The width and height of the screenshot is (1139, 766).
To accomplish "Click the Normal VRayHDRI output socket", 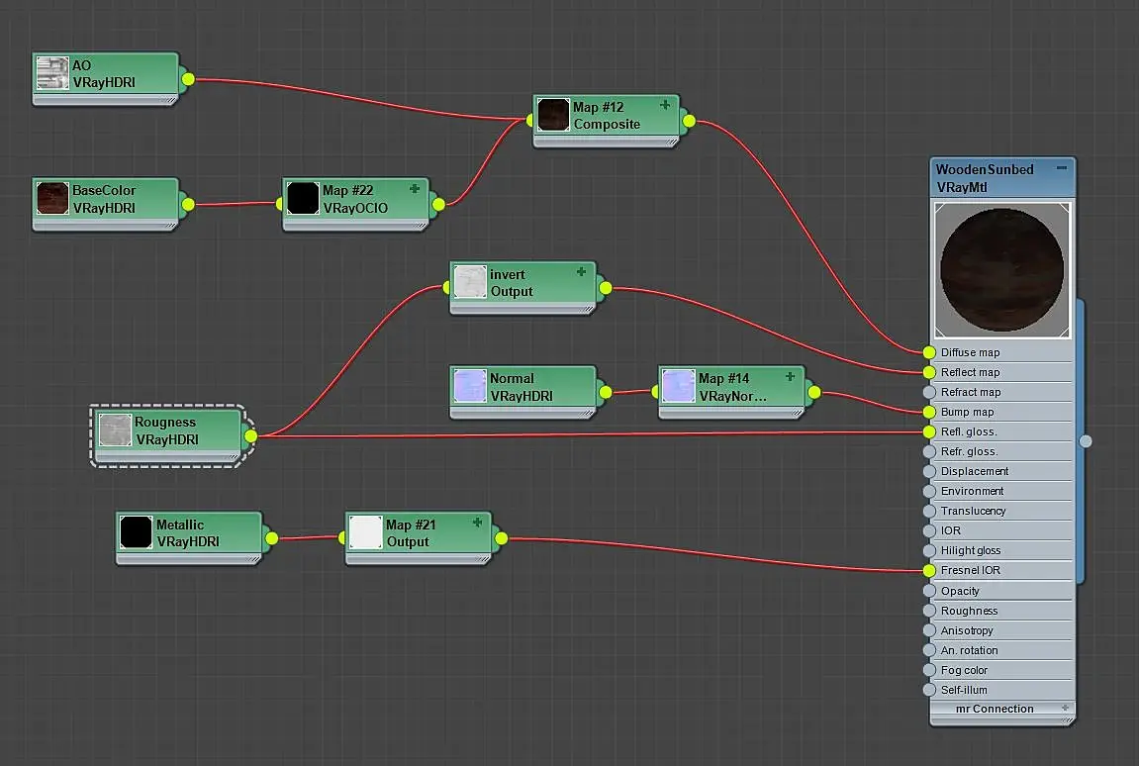I will [606, 393].
